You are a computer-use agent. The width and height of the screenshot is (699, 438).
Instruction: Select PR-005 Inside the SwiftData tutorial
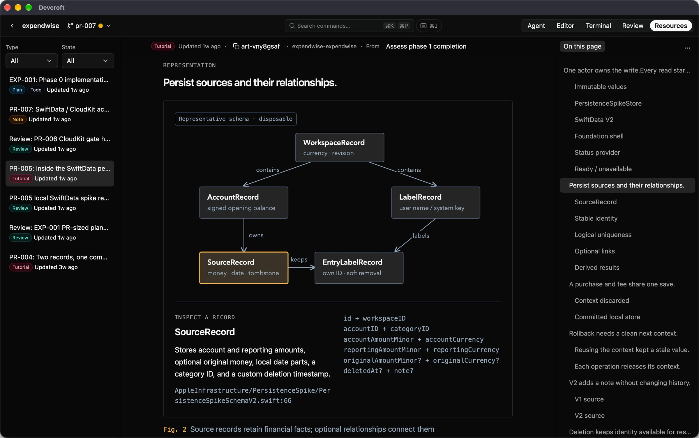60,173
